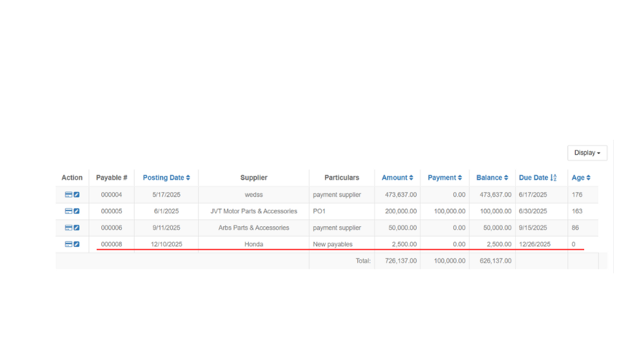Click the New payables particulars cell
This screenshot has height=348, width=619.
pyautogui.click(x=333, y=244)
